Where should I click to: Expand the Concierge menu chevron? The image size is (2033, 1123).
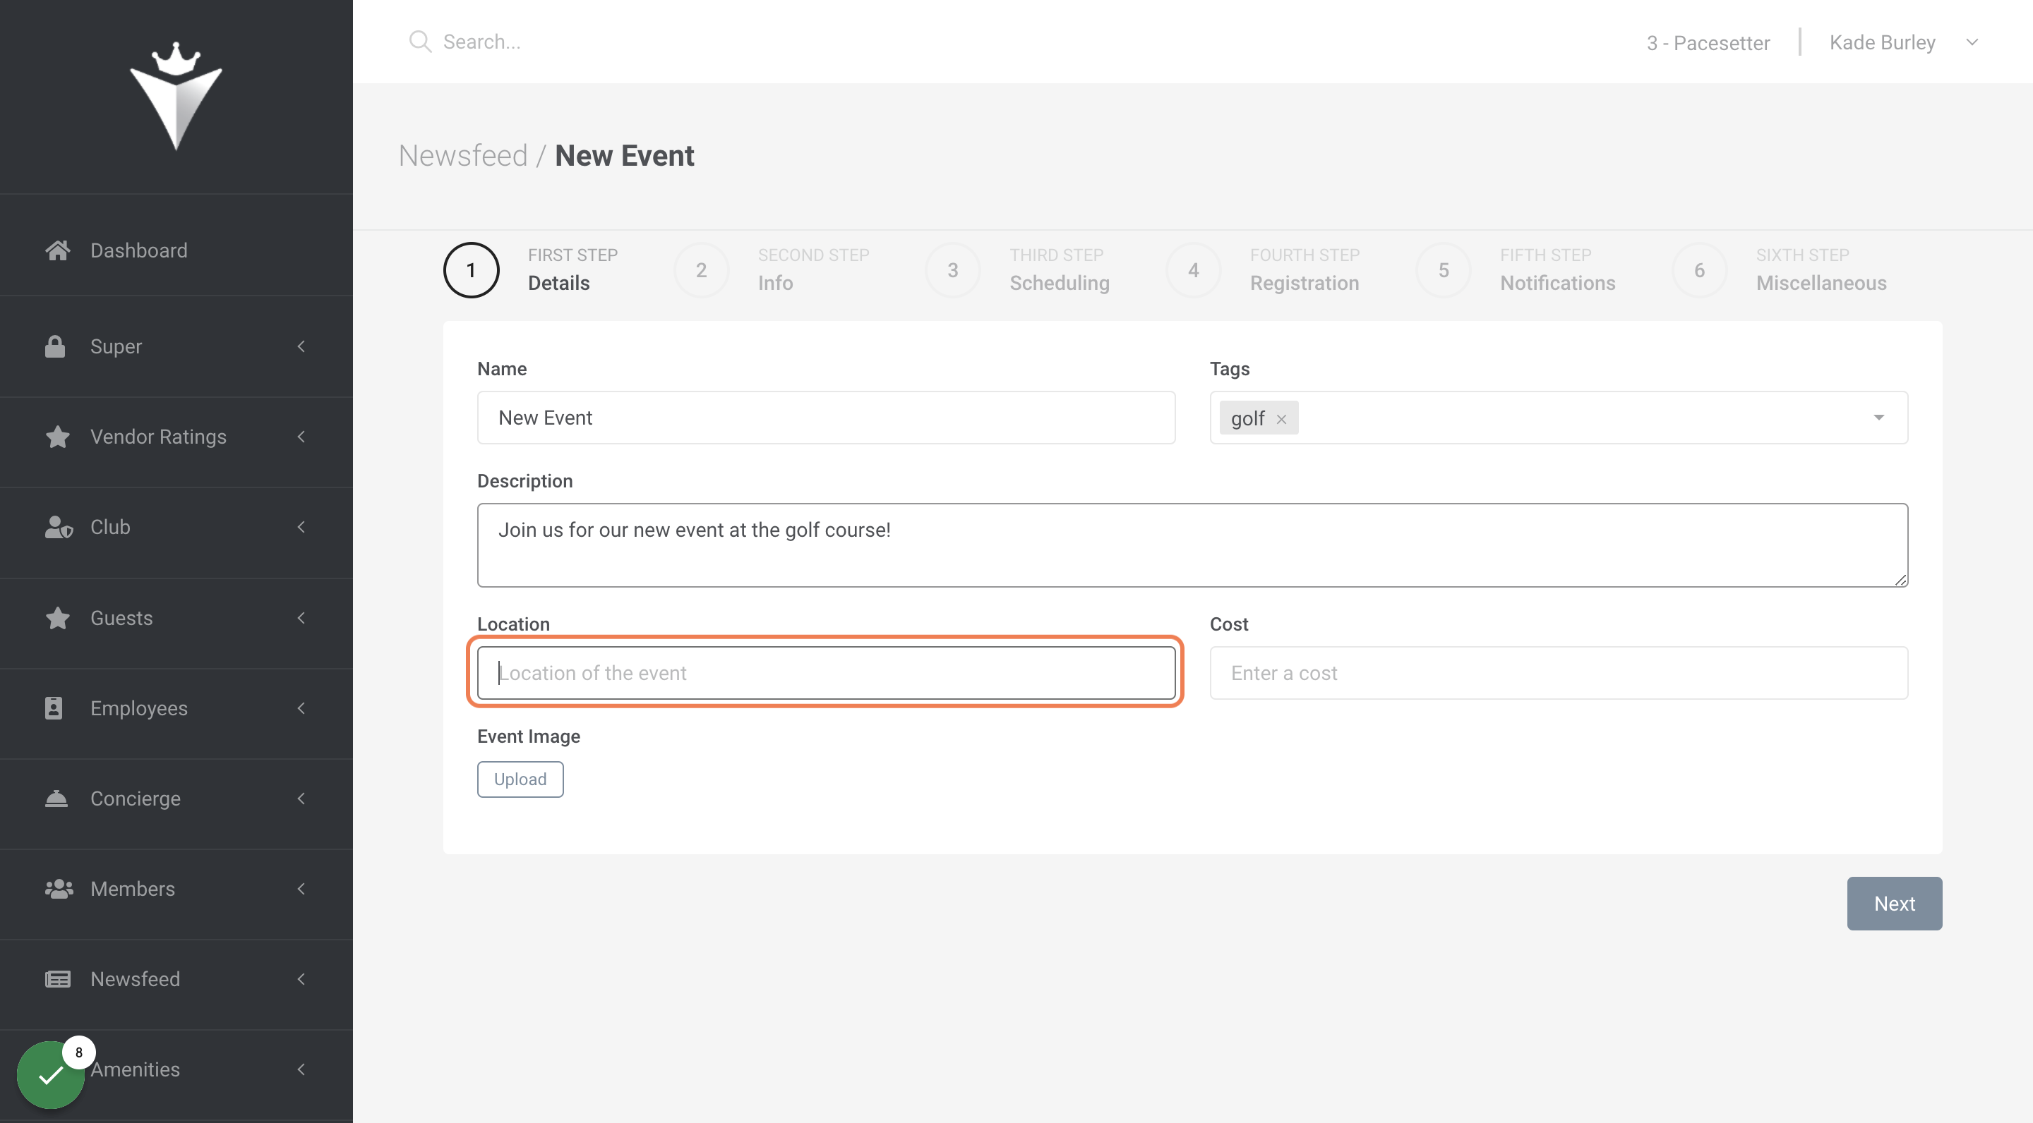pyautogui.click(x=301, y=798)
